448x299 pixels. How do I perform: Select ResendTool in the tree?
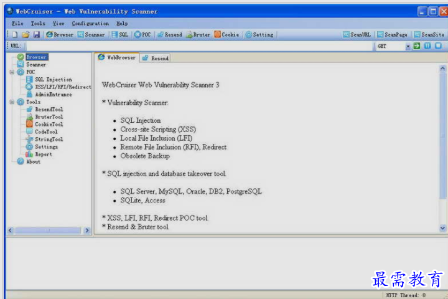point(49,109)
